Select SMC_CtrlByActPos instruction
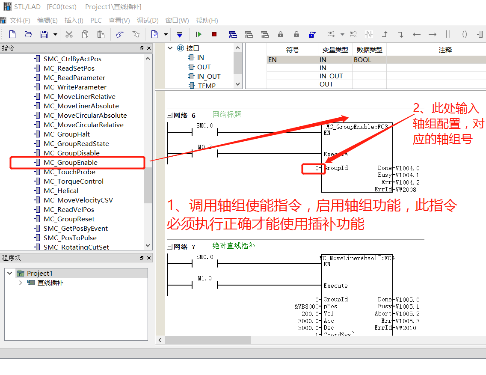Screen dimensions: 486x375 [x=72, y=59]
